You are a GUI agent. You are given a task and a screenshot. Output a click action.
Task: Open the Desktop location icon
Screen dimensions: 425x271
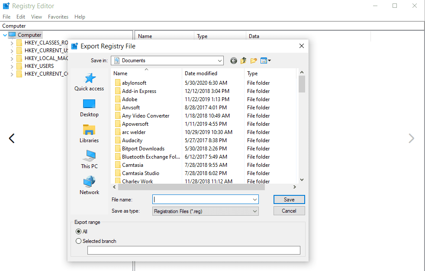click(x=89, y=104)
